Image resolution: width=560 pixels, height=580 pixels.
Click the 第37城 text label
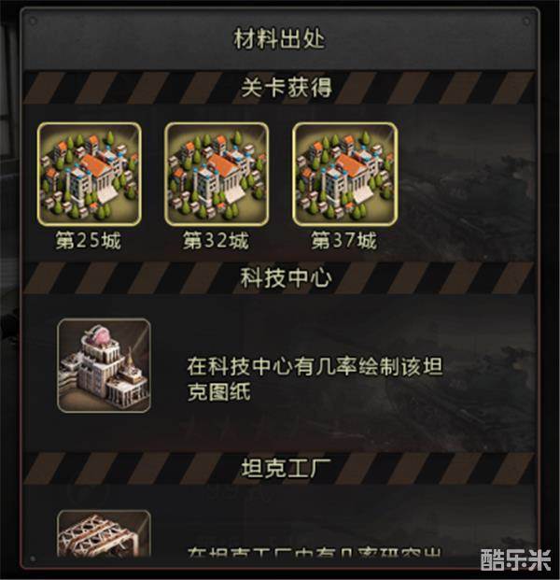(343, 240)
